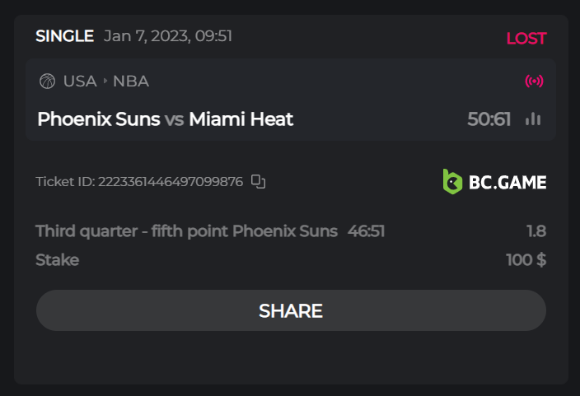Select the ticket ID number text
The width and height of the screenshot is (580, 396).
[x=171, y=181]
